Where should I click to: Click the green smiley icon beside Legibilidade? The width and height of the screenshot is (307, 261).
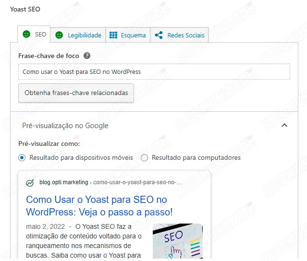click(x=59, y=35)
